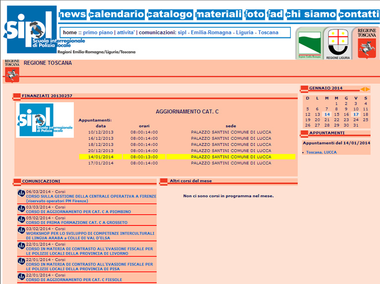Open Emilia-Romagna communications link
Viewport: 380px width, 284px height.
(211, 32)
